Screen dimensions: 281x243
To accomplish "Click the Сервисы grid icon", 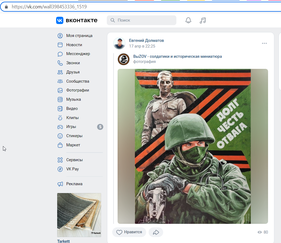I will pyautogui.click(x=60, y=160).
